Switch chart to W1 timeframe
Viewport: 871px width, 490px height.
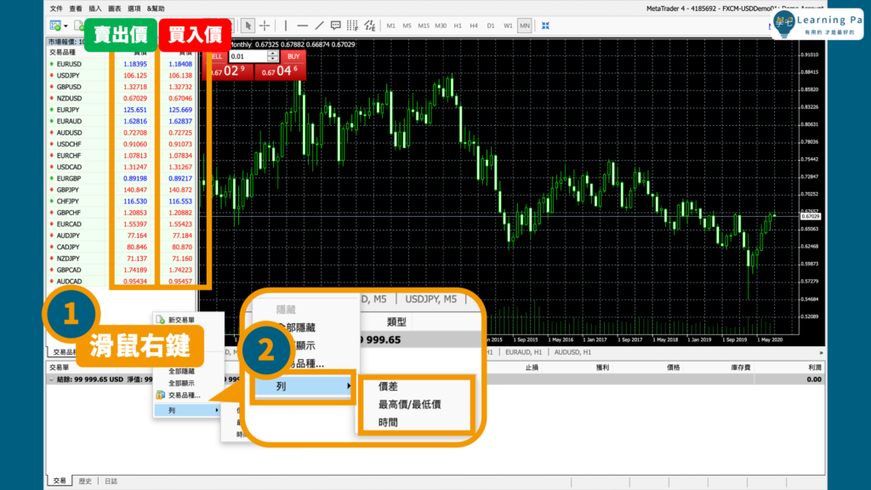508,26
